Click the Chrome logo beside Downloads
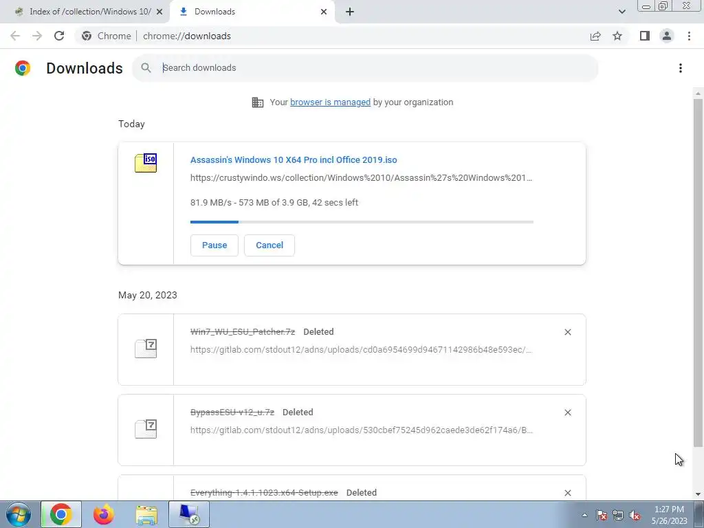The width and height of the screenshot is (704, 528). [x=23, y=68]
